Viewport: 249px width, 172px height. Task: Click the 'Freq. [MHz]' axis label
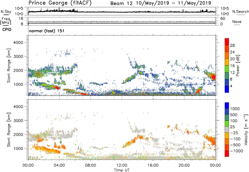click(6, 21)
